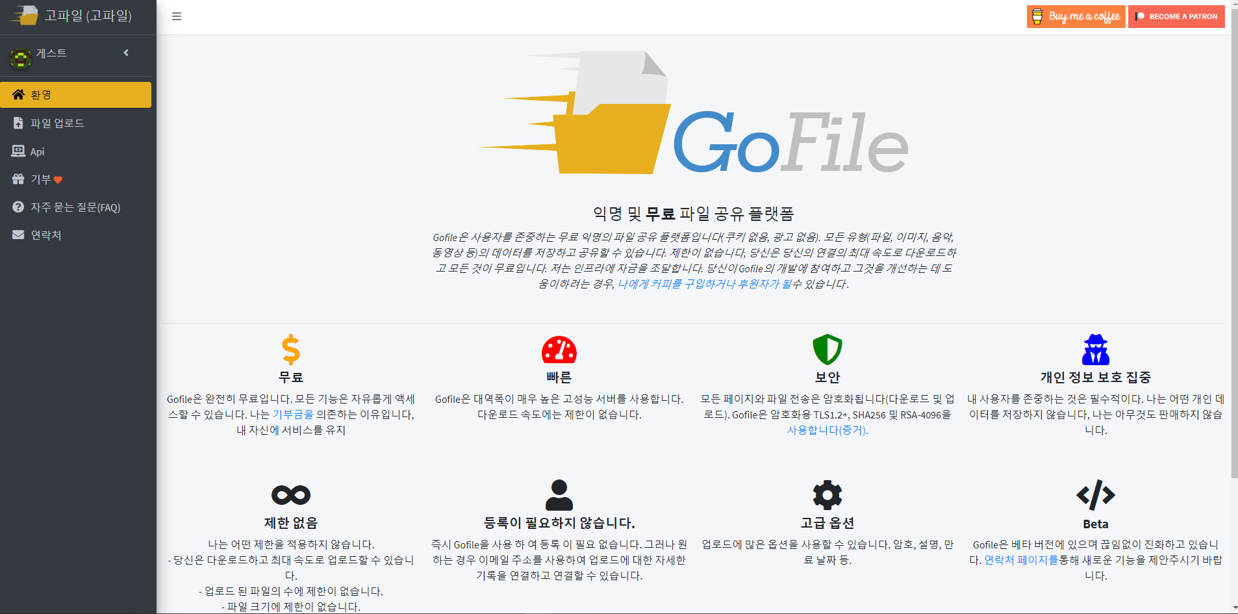The height and width of the screenshot is (614, 1238).
Task: Click the green shield icon above 보안
Action: [x=827, y=350]
